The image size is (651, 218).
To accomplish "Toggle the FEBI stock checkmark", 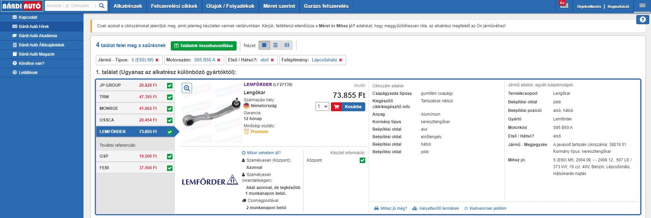I will click(170, 168).
